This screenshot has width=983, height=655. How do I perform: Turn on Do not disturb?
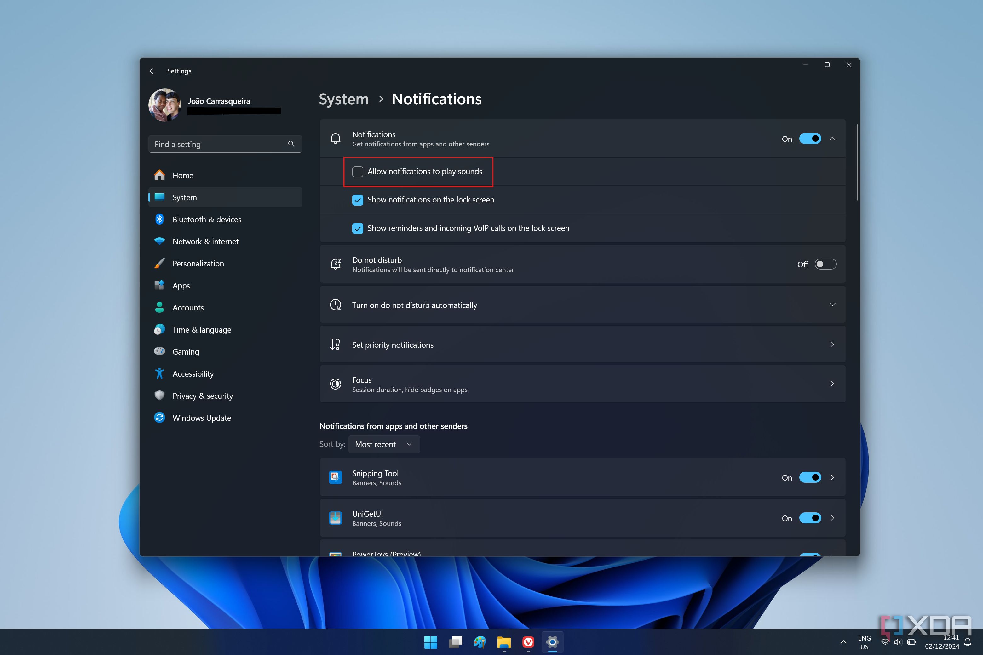coord(825,264)
